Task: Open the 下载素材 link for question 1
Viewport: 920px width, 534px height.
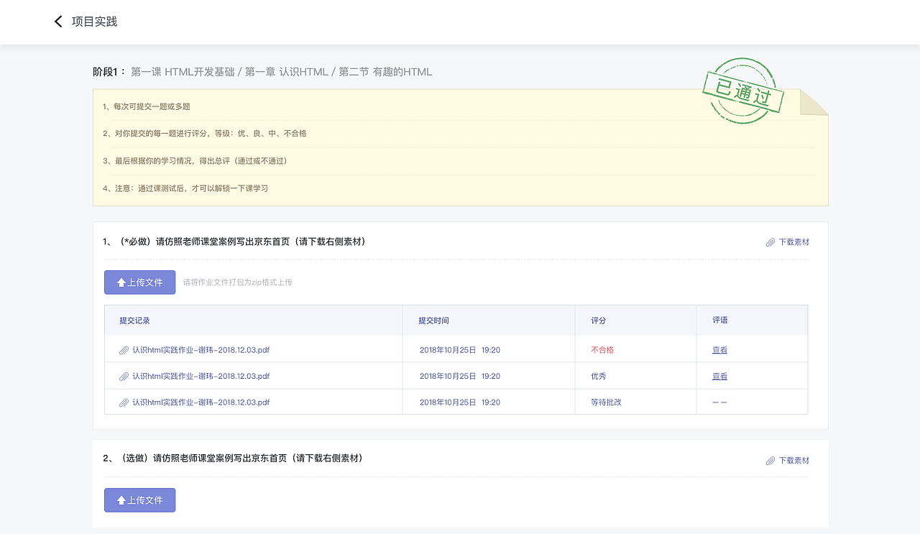Action: coord(793,242)
